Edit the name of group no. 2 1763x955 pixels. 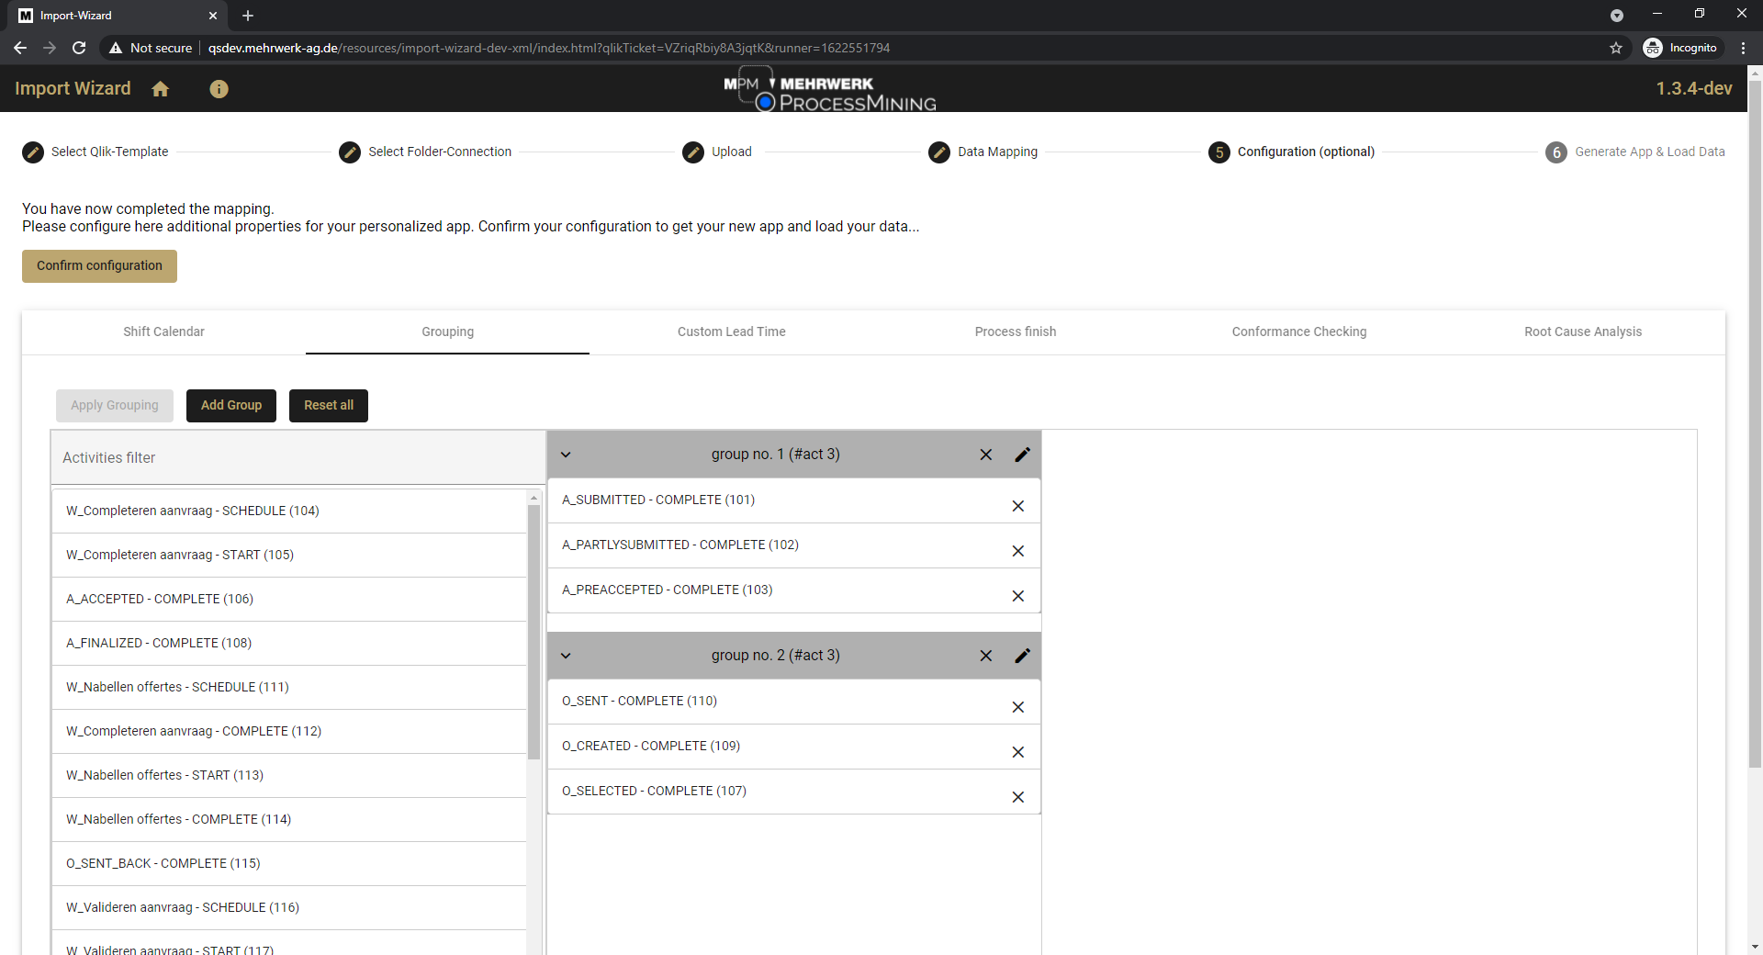pos(1023,656)
